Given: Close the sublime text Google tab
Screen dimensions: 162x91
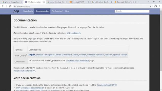Looking at the screenshot, I should (x=111, y=2).
